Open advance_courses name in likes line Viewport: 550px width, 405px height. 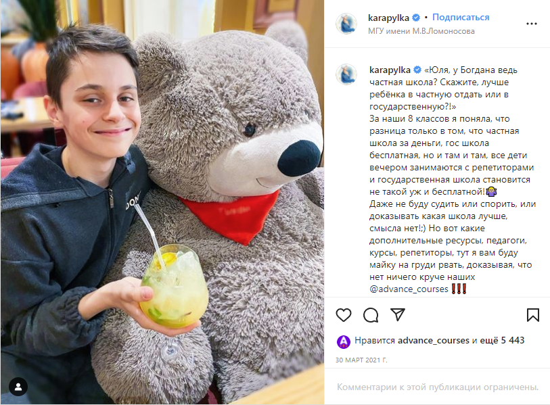[434, 340]
